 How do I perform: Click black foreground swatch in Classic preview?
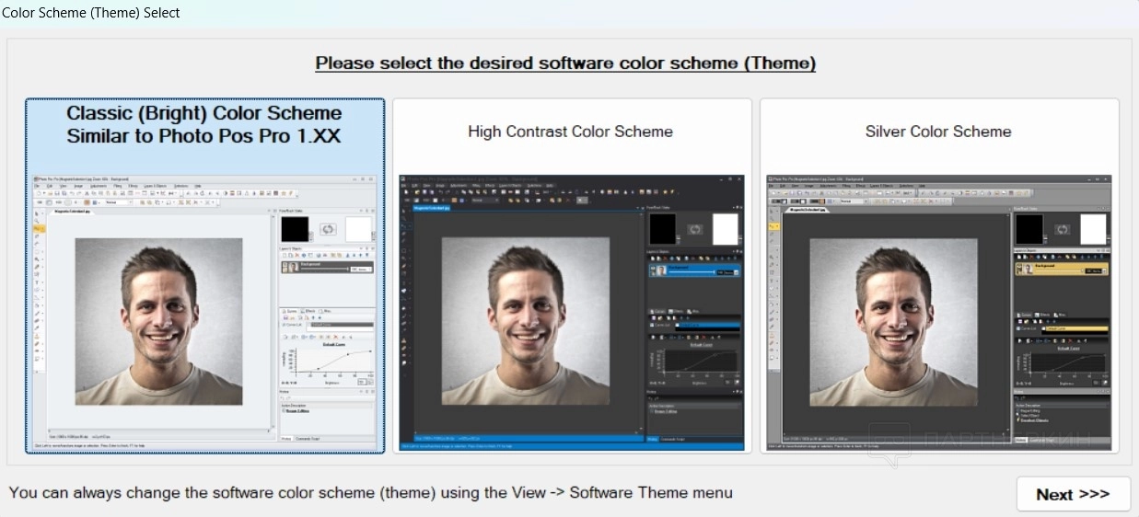(x=295, y=229)
